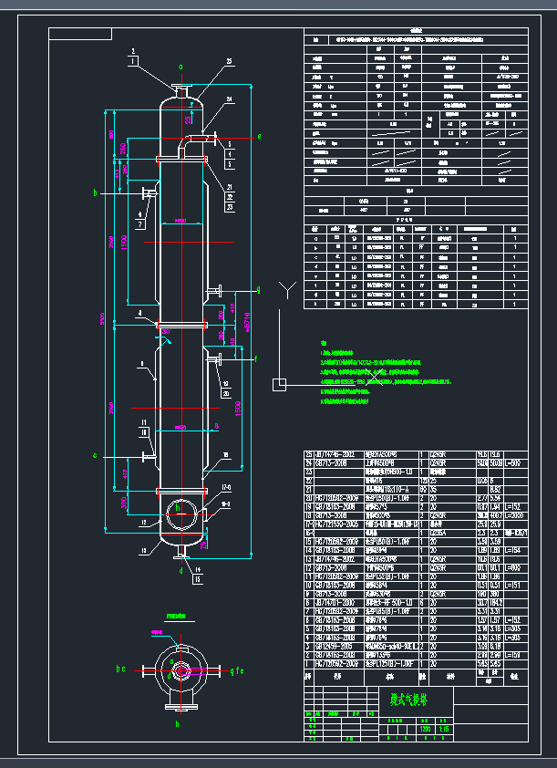557x768 pixels.
Task: Select green nozzle label 'g' on right side
Action: coord(258,290)
